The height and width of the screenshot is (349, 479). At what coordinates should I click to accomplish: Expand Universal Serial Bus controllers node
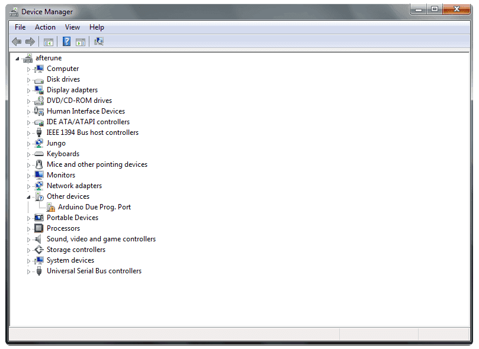click(28, 272)
